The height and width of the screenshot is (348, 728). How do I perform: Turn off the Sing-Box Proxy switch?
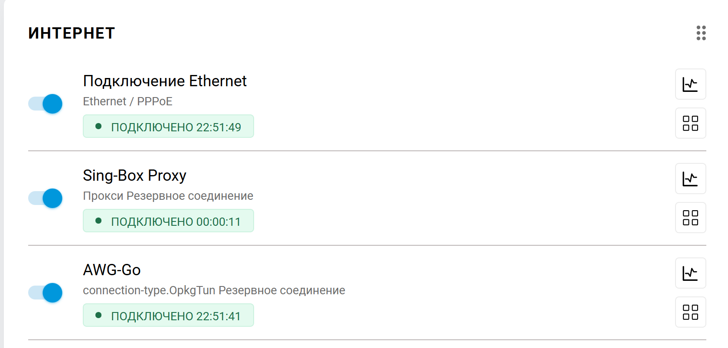(46, 198)
